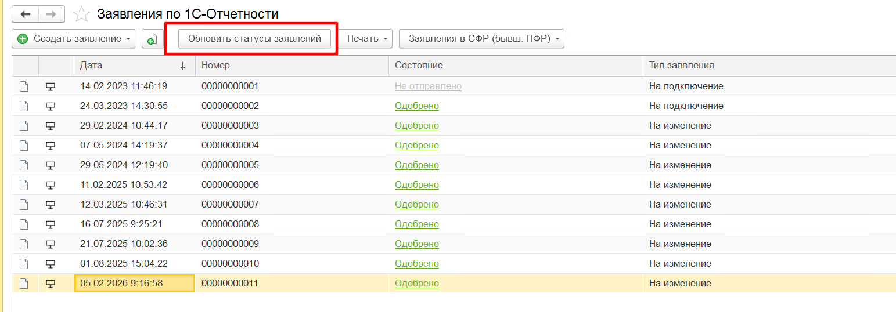Click На изменение in row 00000000011
This screenshot has height=312, width=896.
click(680, 284)
